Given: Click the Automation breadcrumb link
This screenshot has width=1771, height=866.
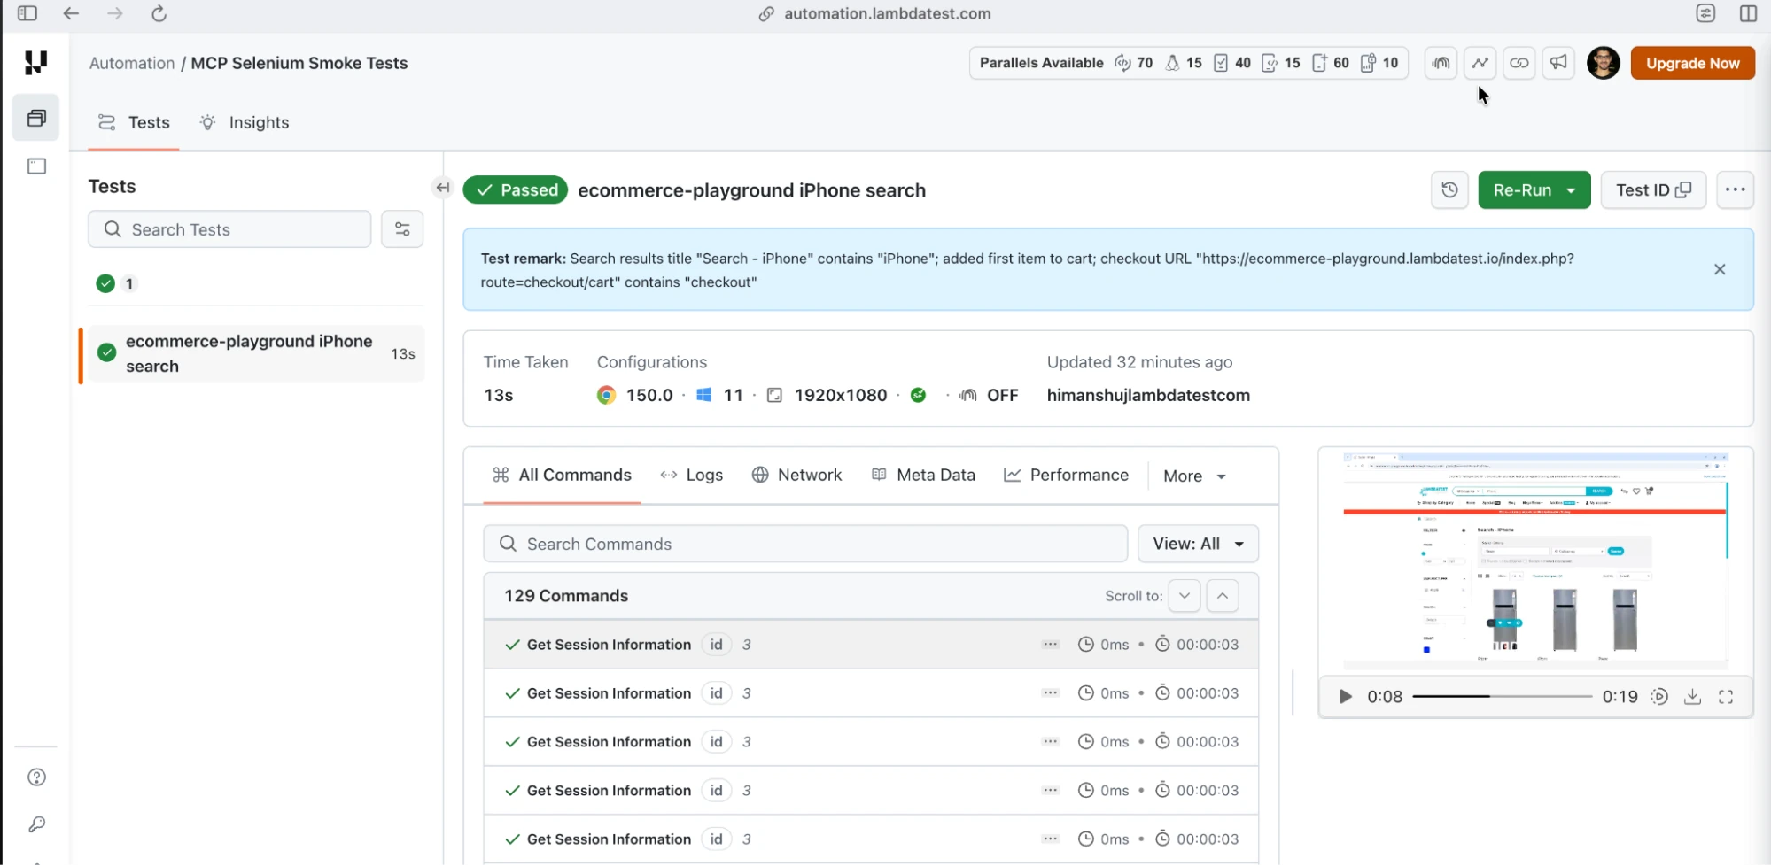Looking at the screenshot, I should point(132,63).
